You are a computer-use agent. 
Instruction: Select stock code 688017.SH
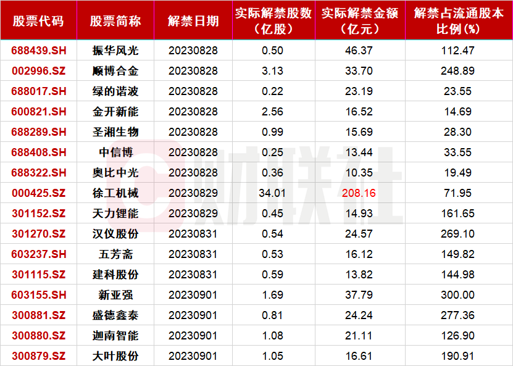39,91
